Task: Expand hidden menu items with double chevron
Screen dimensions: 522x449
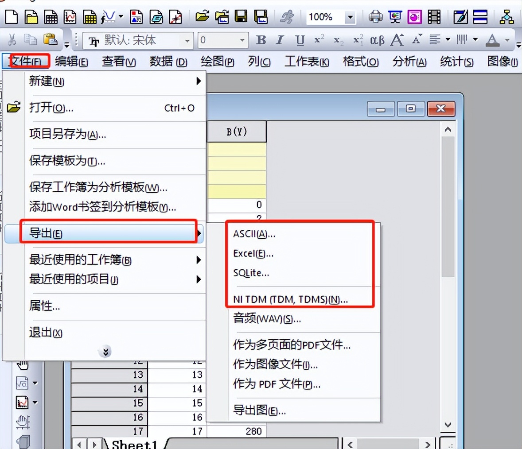Action: (105, 352)
